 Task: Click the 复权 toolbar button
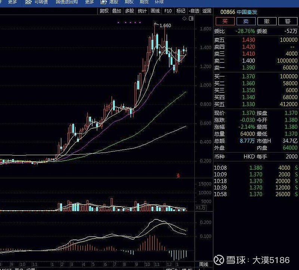104,11
